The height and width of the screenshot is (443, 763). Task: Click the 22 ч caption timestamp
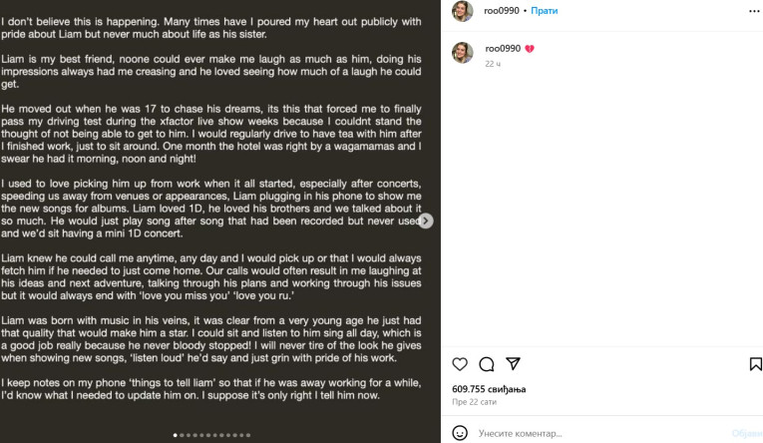pyautogui.click(x=493, y=64)
